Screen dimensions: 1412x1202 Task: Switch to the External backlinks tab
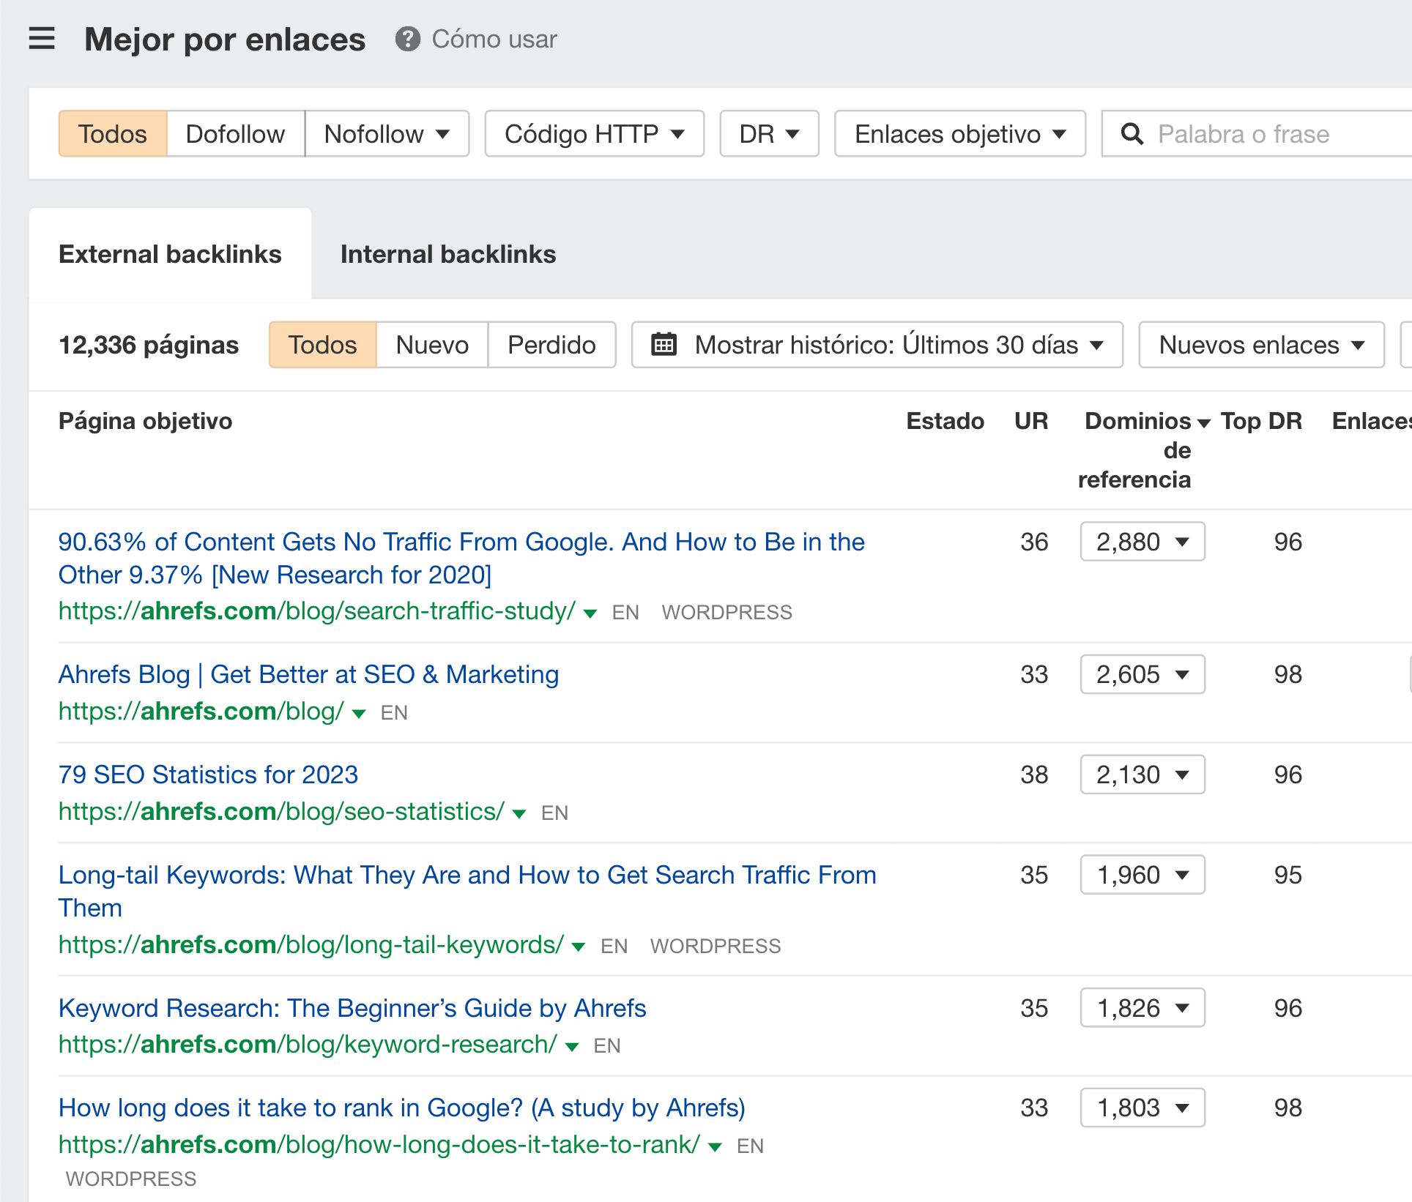coord(170,254)
